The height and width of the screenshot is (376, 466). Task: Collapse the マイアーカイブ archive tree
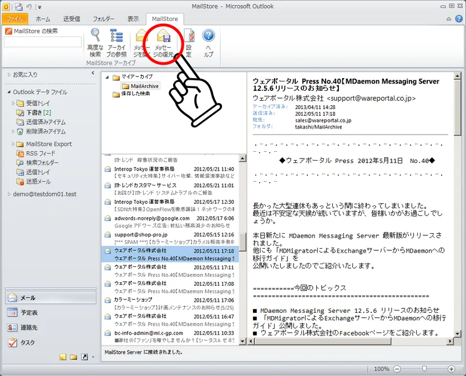click(107, 78)
